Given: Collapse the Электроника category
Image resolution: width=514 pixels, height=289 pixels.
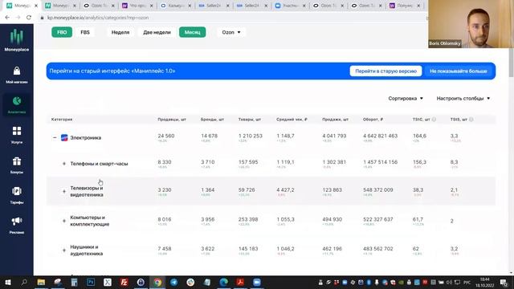Looking at the screenshot, I should 55,137.
